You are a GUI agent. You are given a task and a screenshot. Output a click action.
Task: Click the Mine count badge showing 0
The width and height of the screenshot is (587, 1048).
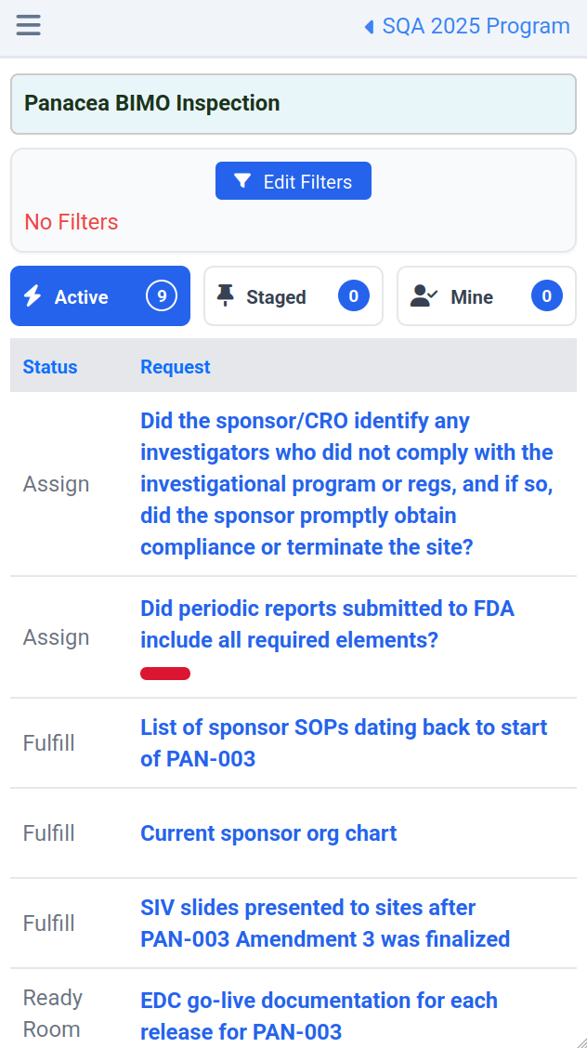546,296
